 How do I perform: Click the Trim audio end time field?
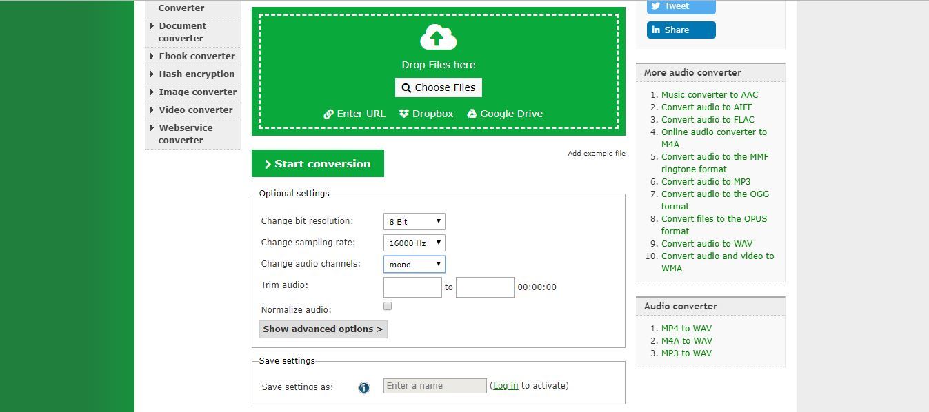pos(485,287)
